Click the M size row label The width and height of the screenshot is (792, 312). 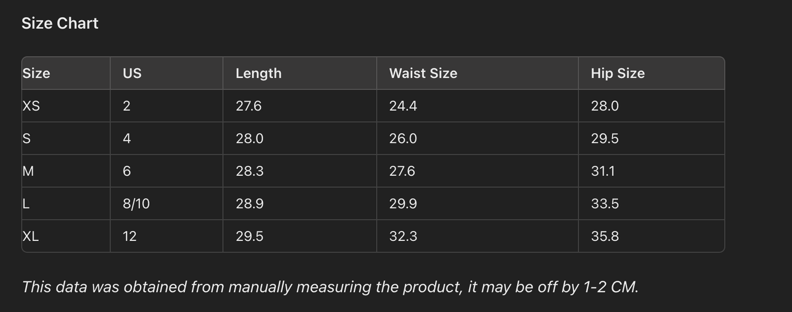(x=29, y=171)
